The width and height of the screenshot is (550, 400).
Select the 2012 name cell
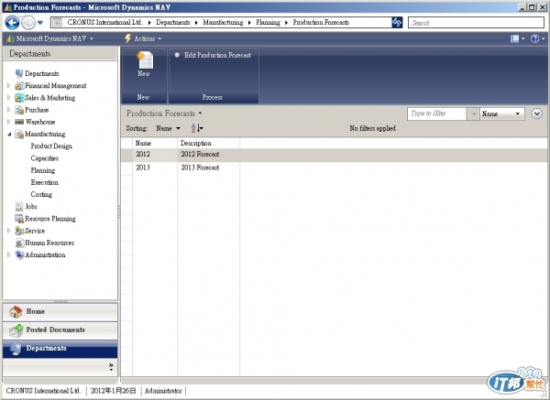pyautogui.click(x=155, y=155)
